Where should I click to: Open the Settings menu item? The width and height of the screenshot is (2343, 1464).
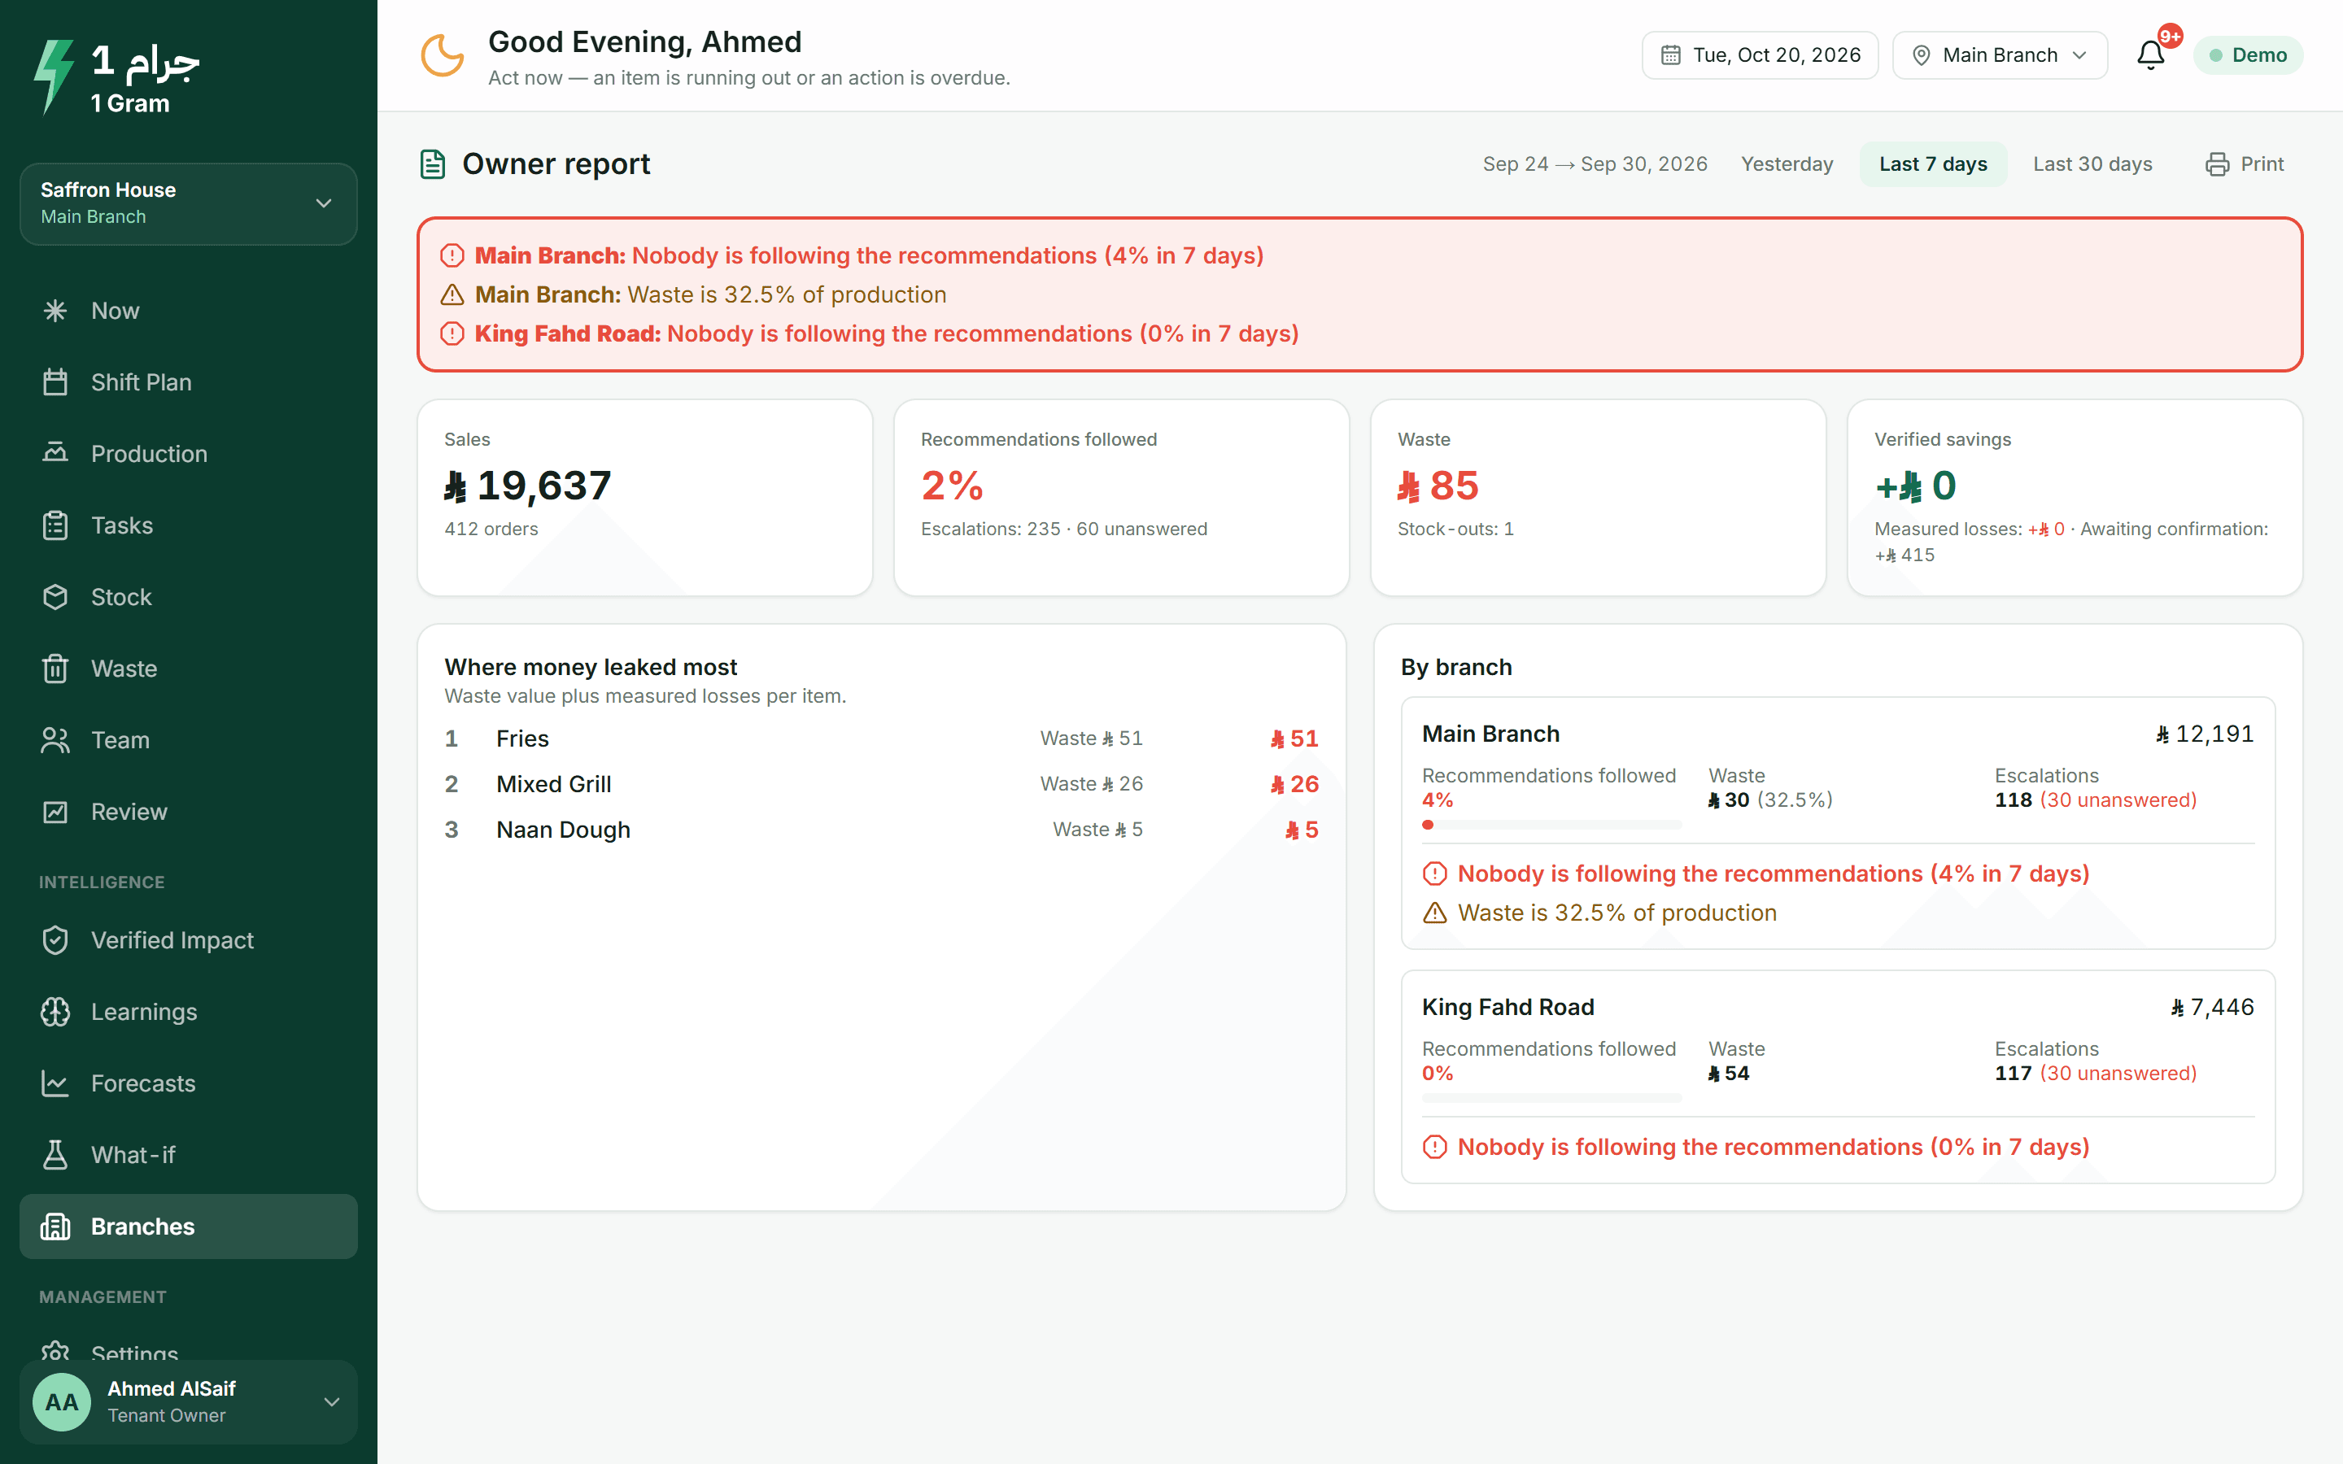pyautogui.click(x=189, y=1353)
